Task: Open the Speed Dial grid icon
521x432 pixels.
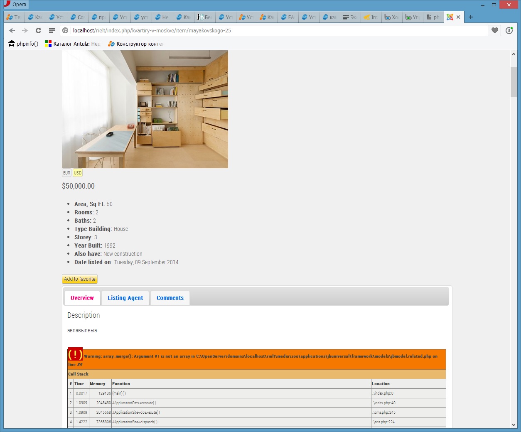Action: click(52, 30)
